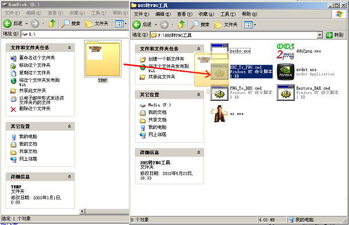
Task: Open 工具 menu in RamDisk window
Action: pyautogui.click(x=99, y=13)
